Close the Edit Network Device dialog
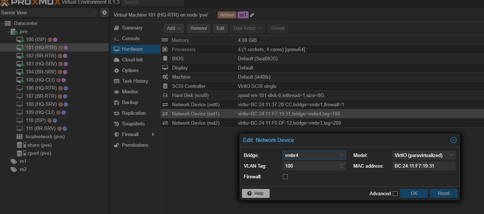 (453, 140)
